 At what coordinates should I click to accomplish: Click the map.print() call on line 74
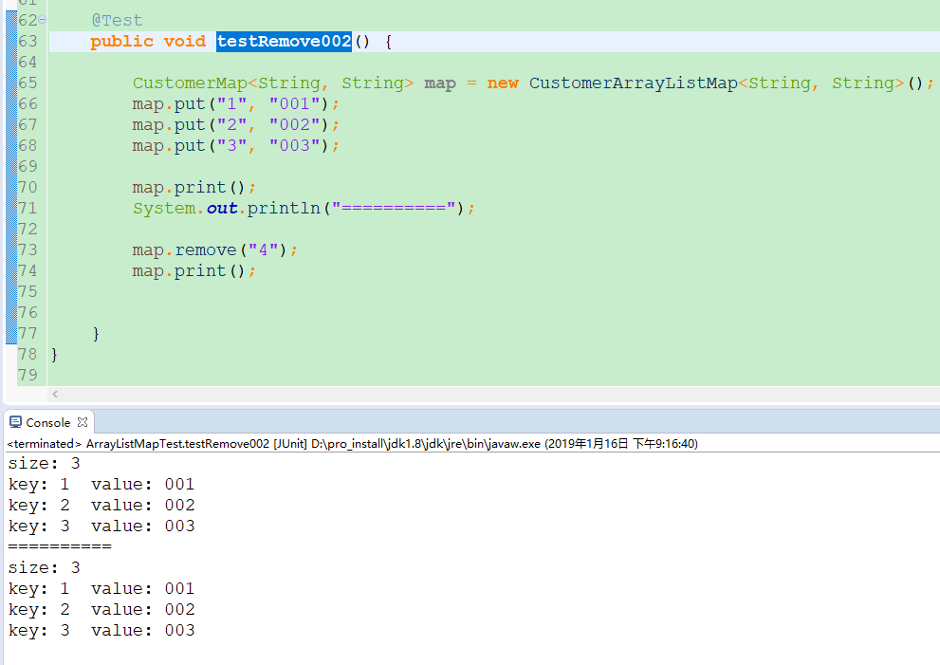(194, 271)
